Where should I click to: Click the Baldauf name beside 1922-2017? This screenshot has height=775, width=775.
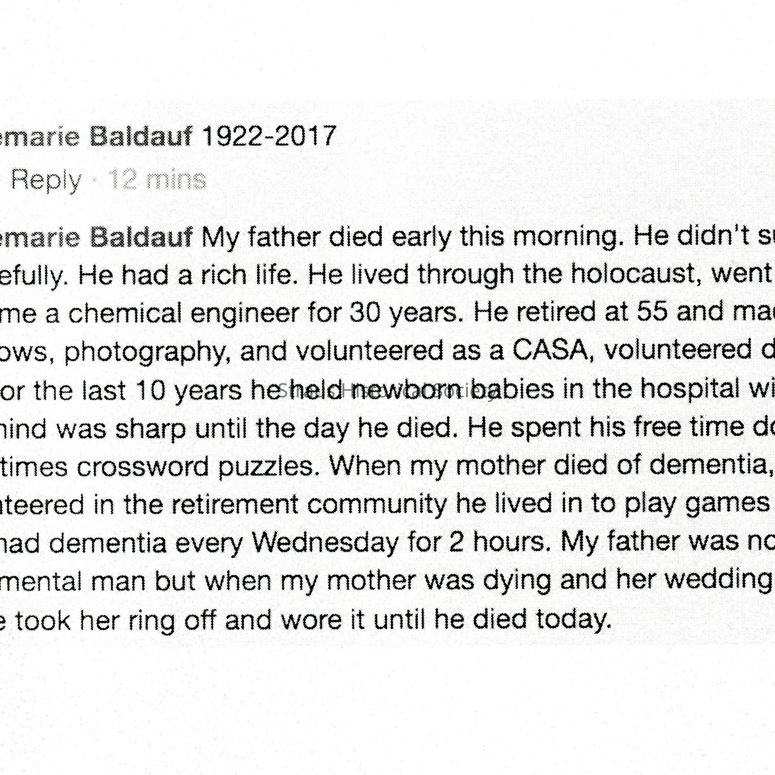pyautogui.click(x=142, y=137)
